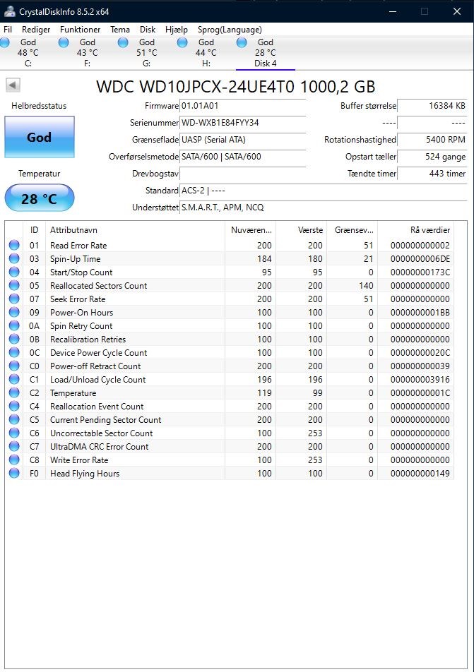
Task: Click the empty Drevbogstav field
Action: tap(242, 174)
